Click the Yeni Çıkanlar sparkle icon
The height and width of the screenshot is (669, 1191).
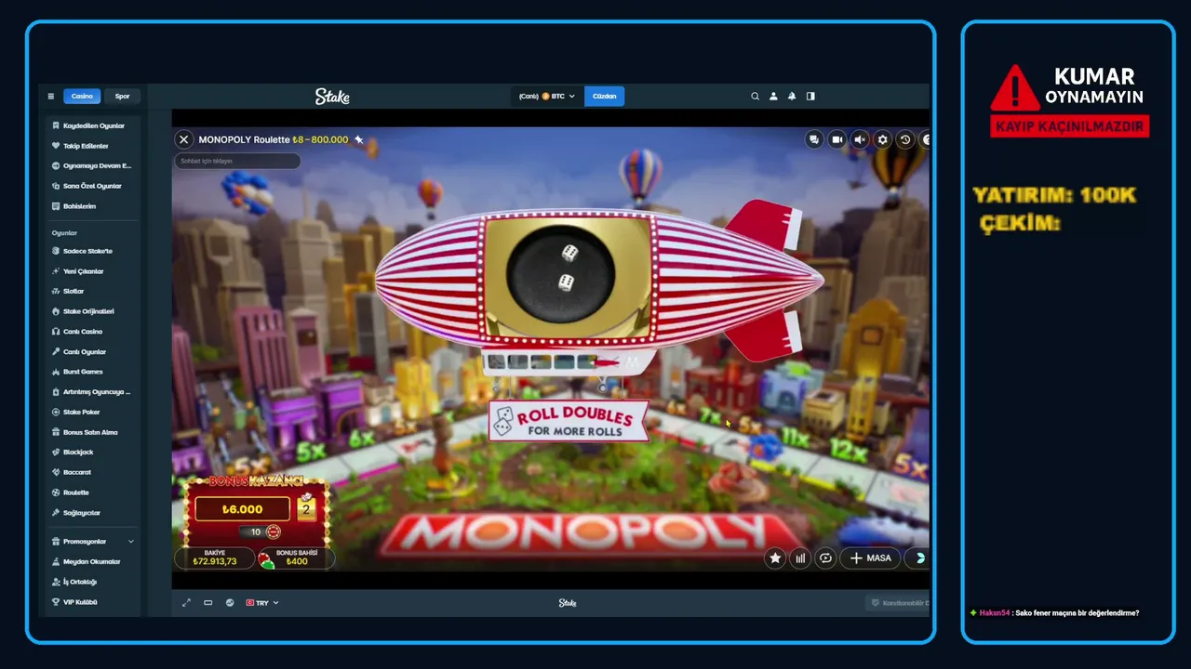56,271
